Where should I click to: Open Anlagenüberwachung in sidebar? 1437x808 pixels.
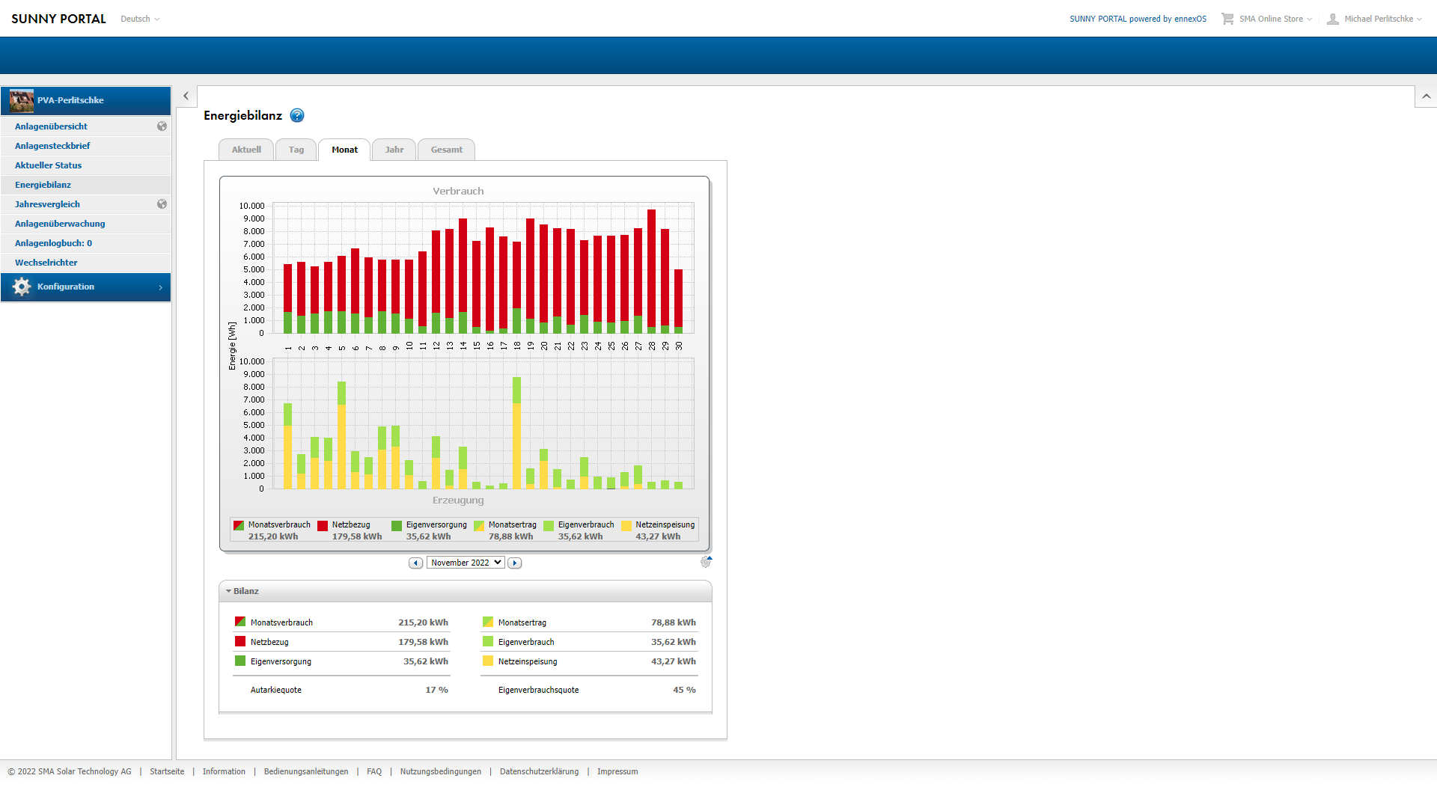(60, 224)
